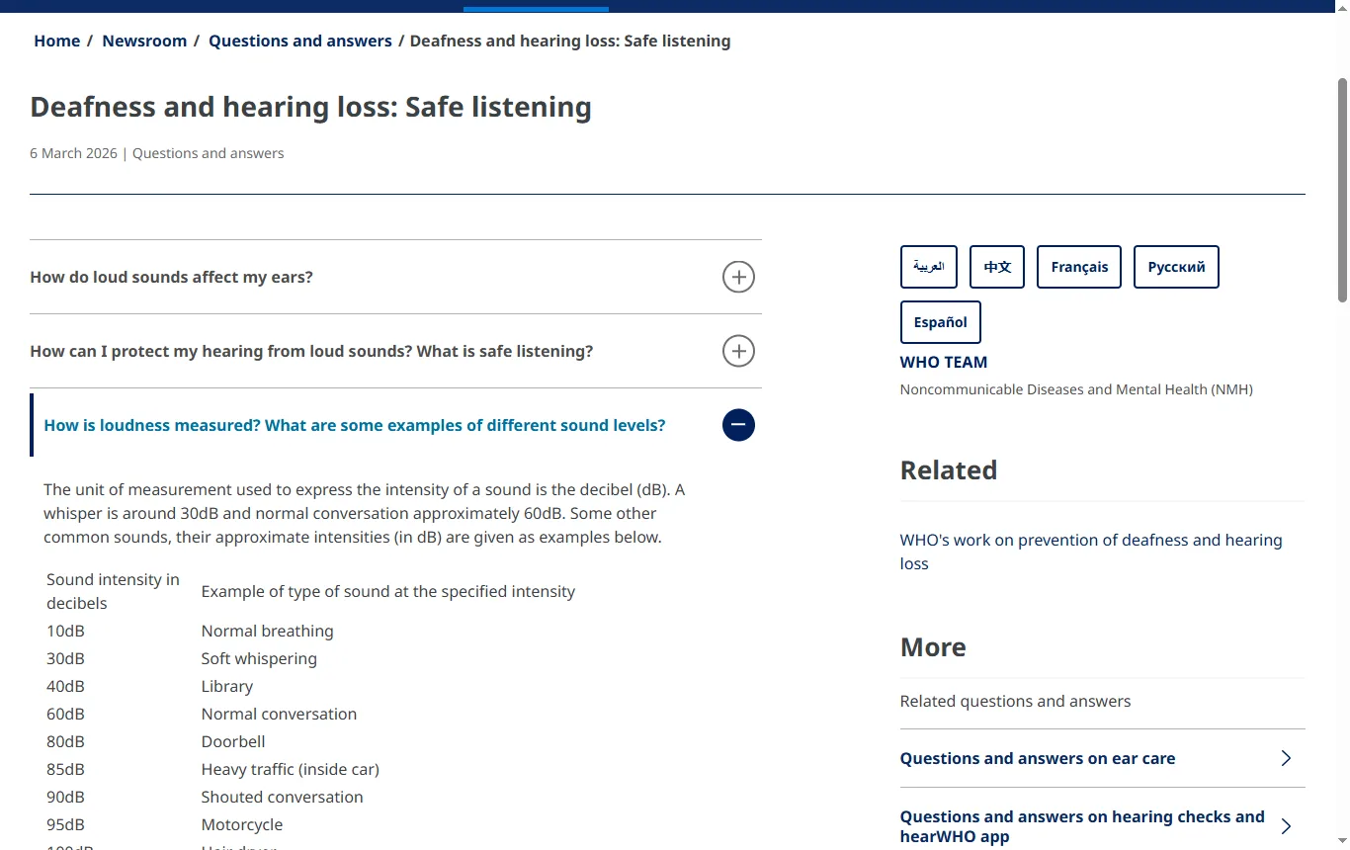1350x850 pixels.
Task: Select the 'Library' table cell
Action: [227, 686]
